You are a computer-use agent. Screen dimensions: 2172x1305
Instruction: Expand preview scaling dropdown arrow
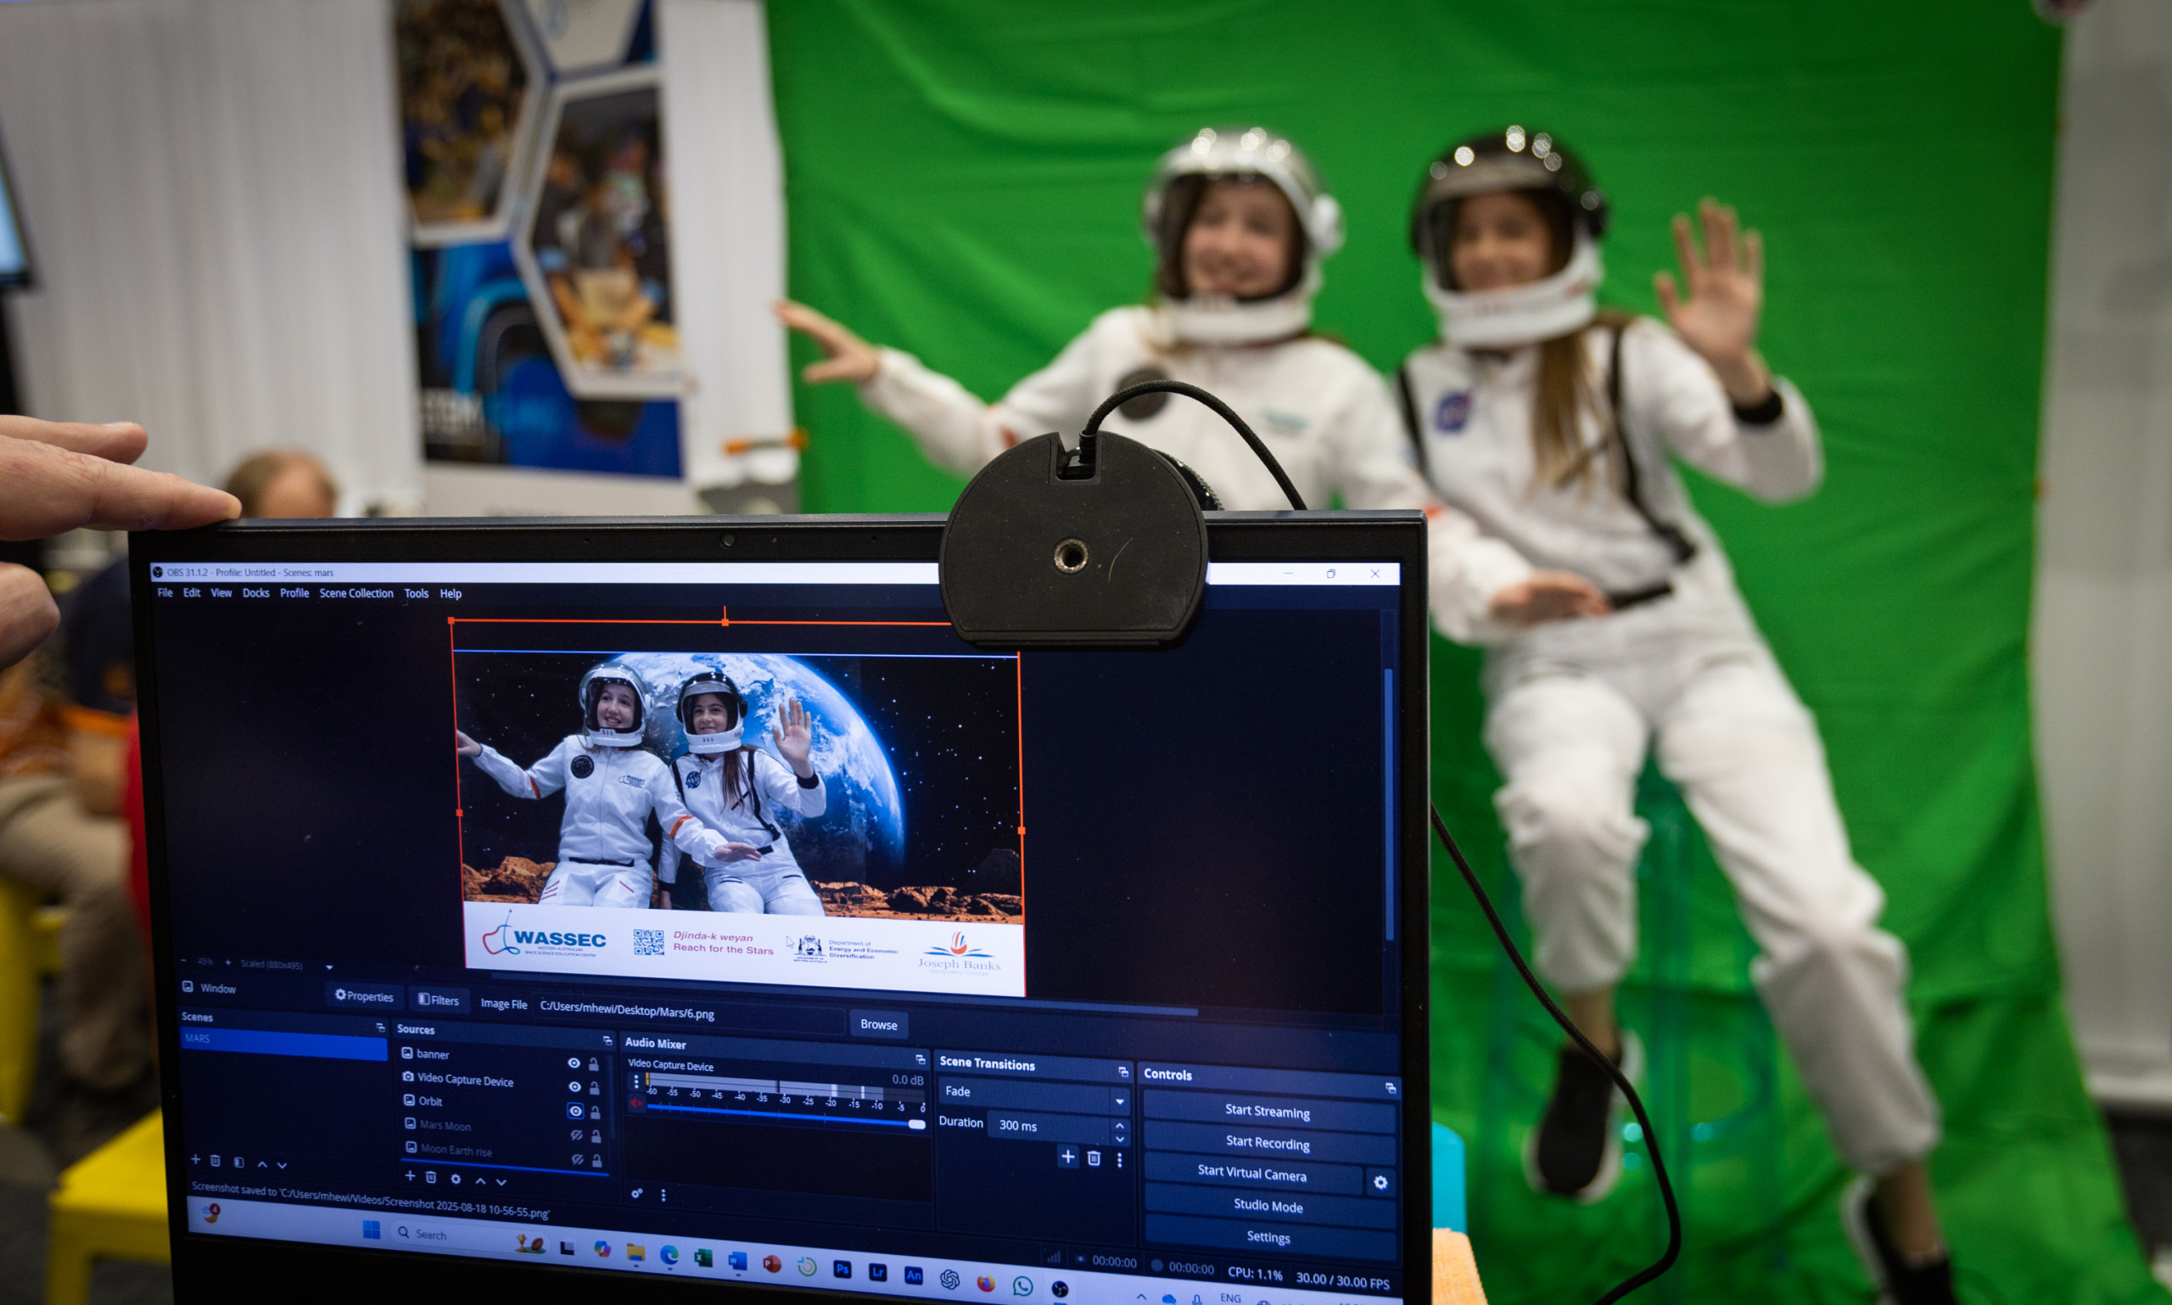[x=329, y=967]
